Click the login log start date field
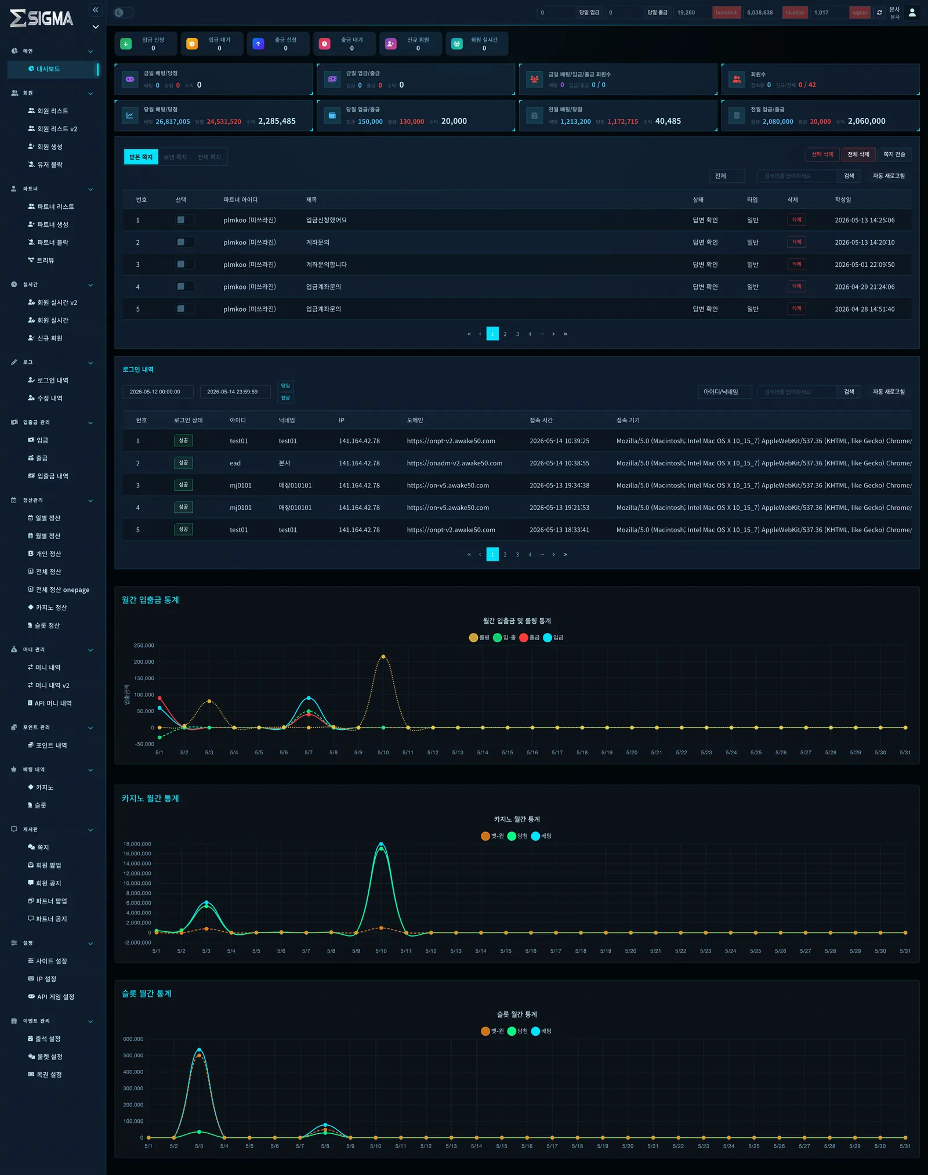The image size is (928, 1175). point(158,392)
